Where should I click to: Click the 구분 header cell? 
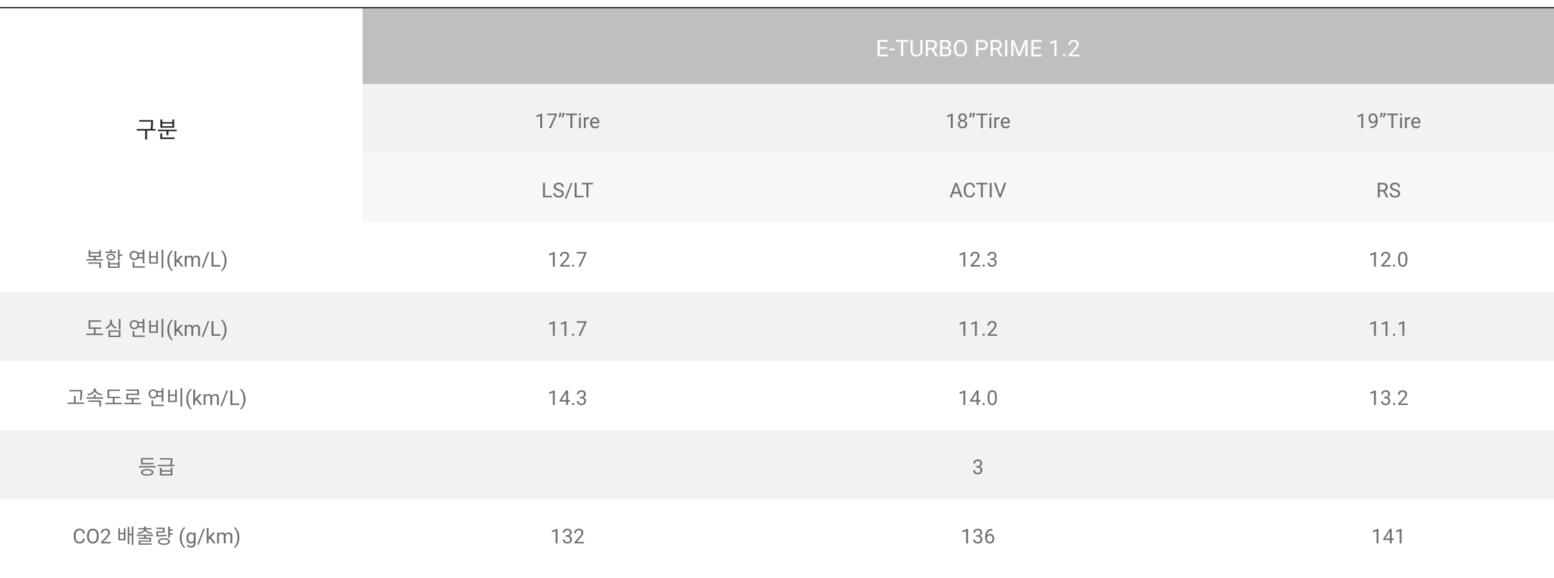157,129
